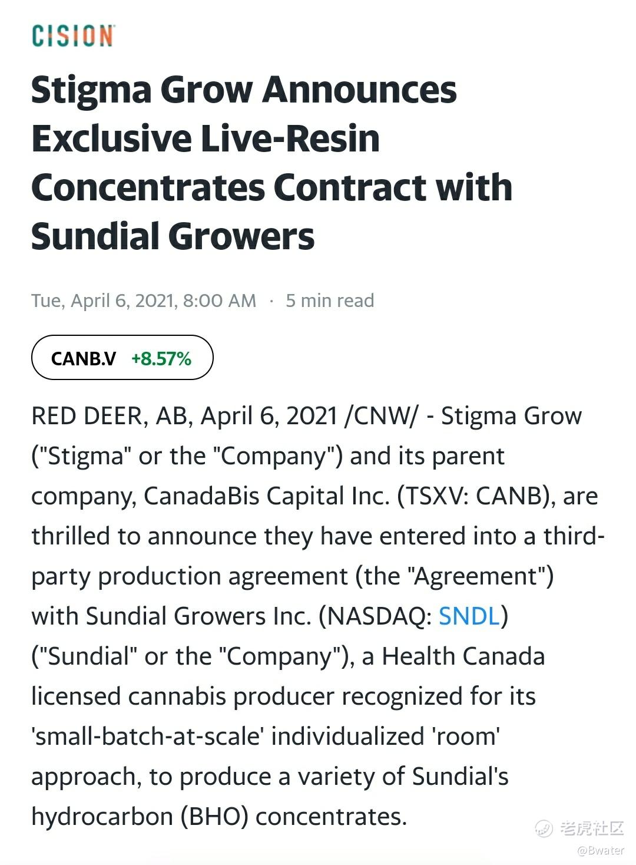Click the +8.57% price change
Screen dimensions: 636x865
tap(161, 358)
